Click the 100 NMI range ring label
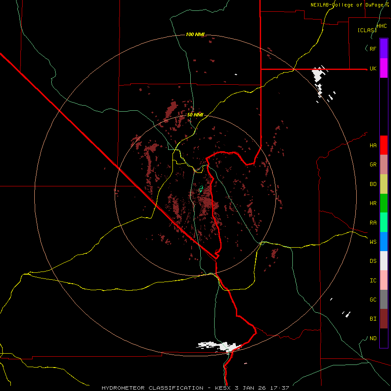Screen dimensions: 391x391 (195, 34)
